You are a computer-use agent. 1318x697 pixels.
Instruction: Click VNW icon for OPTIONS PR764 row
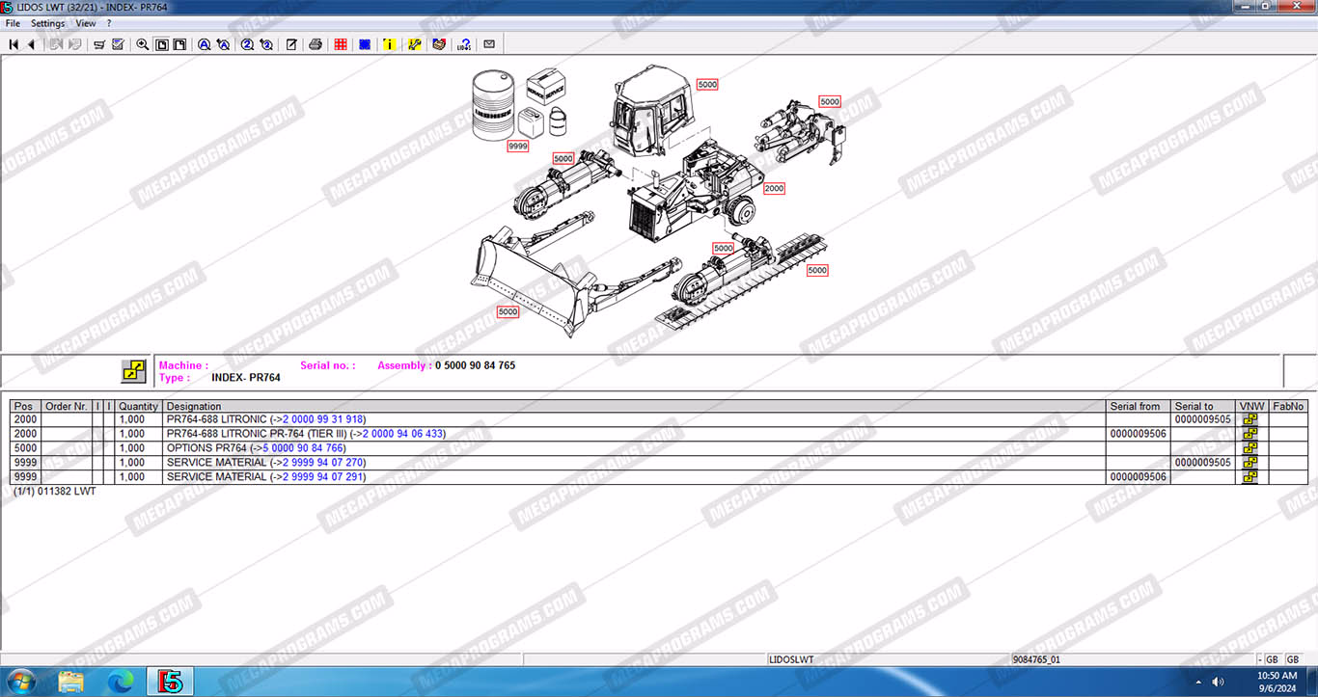[x=1250, y=448]
